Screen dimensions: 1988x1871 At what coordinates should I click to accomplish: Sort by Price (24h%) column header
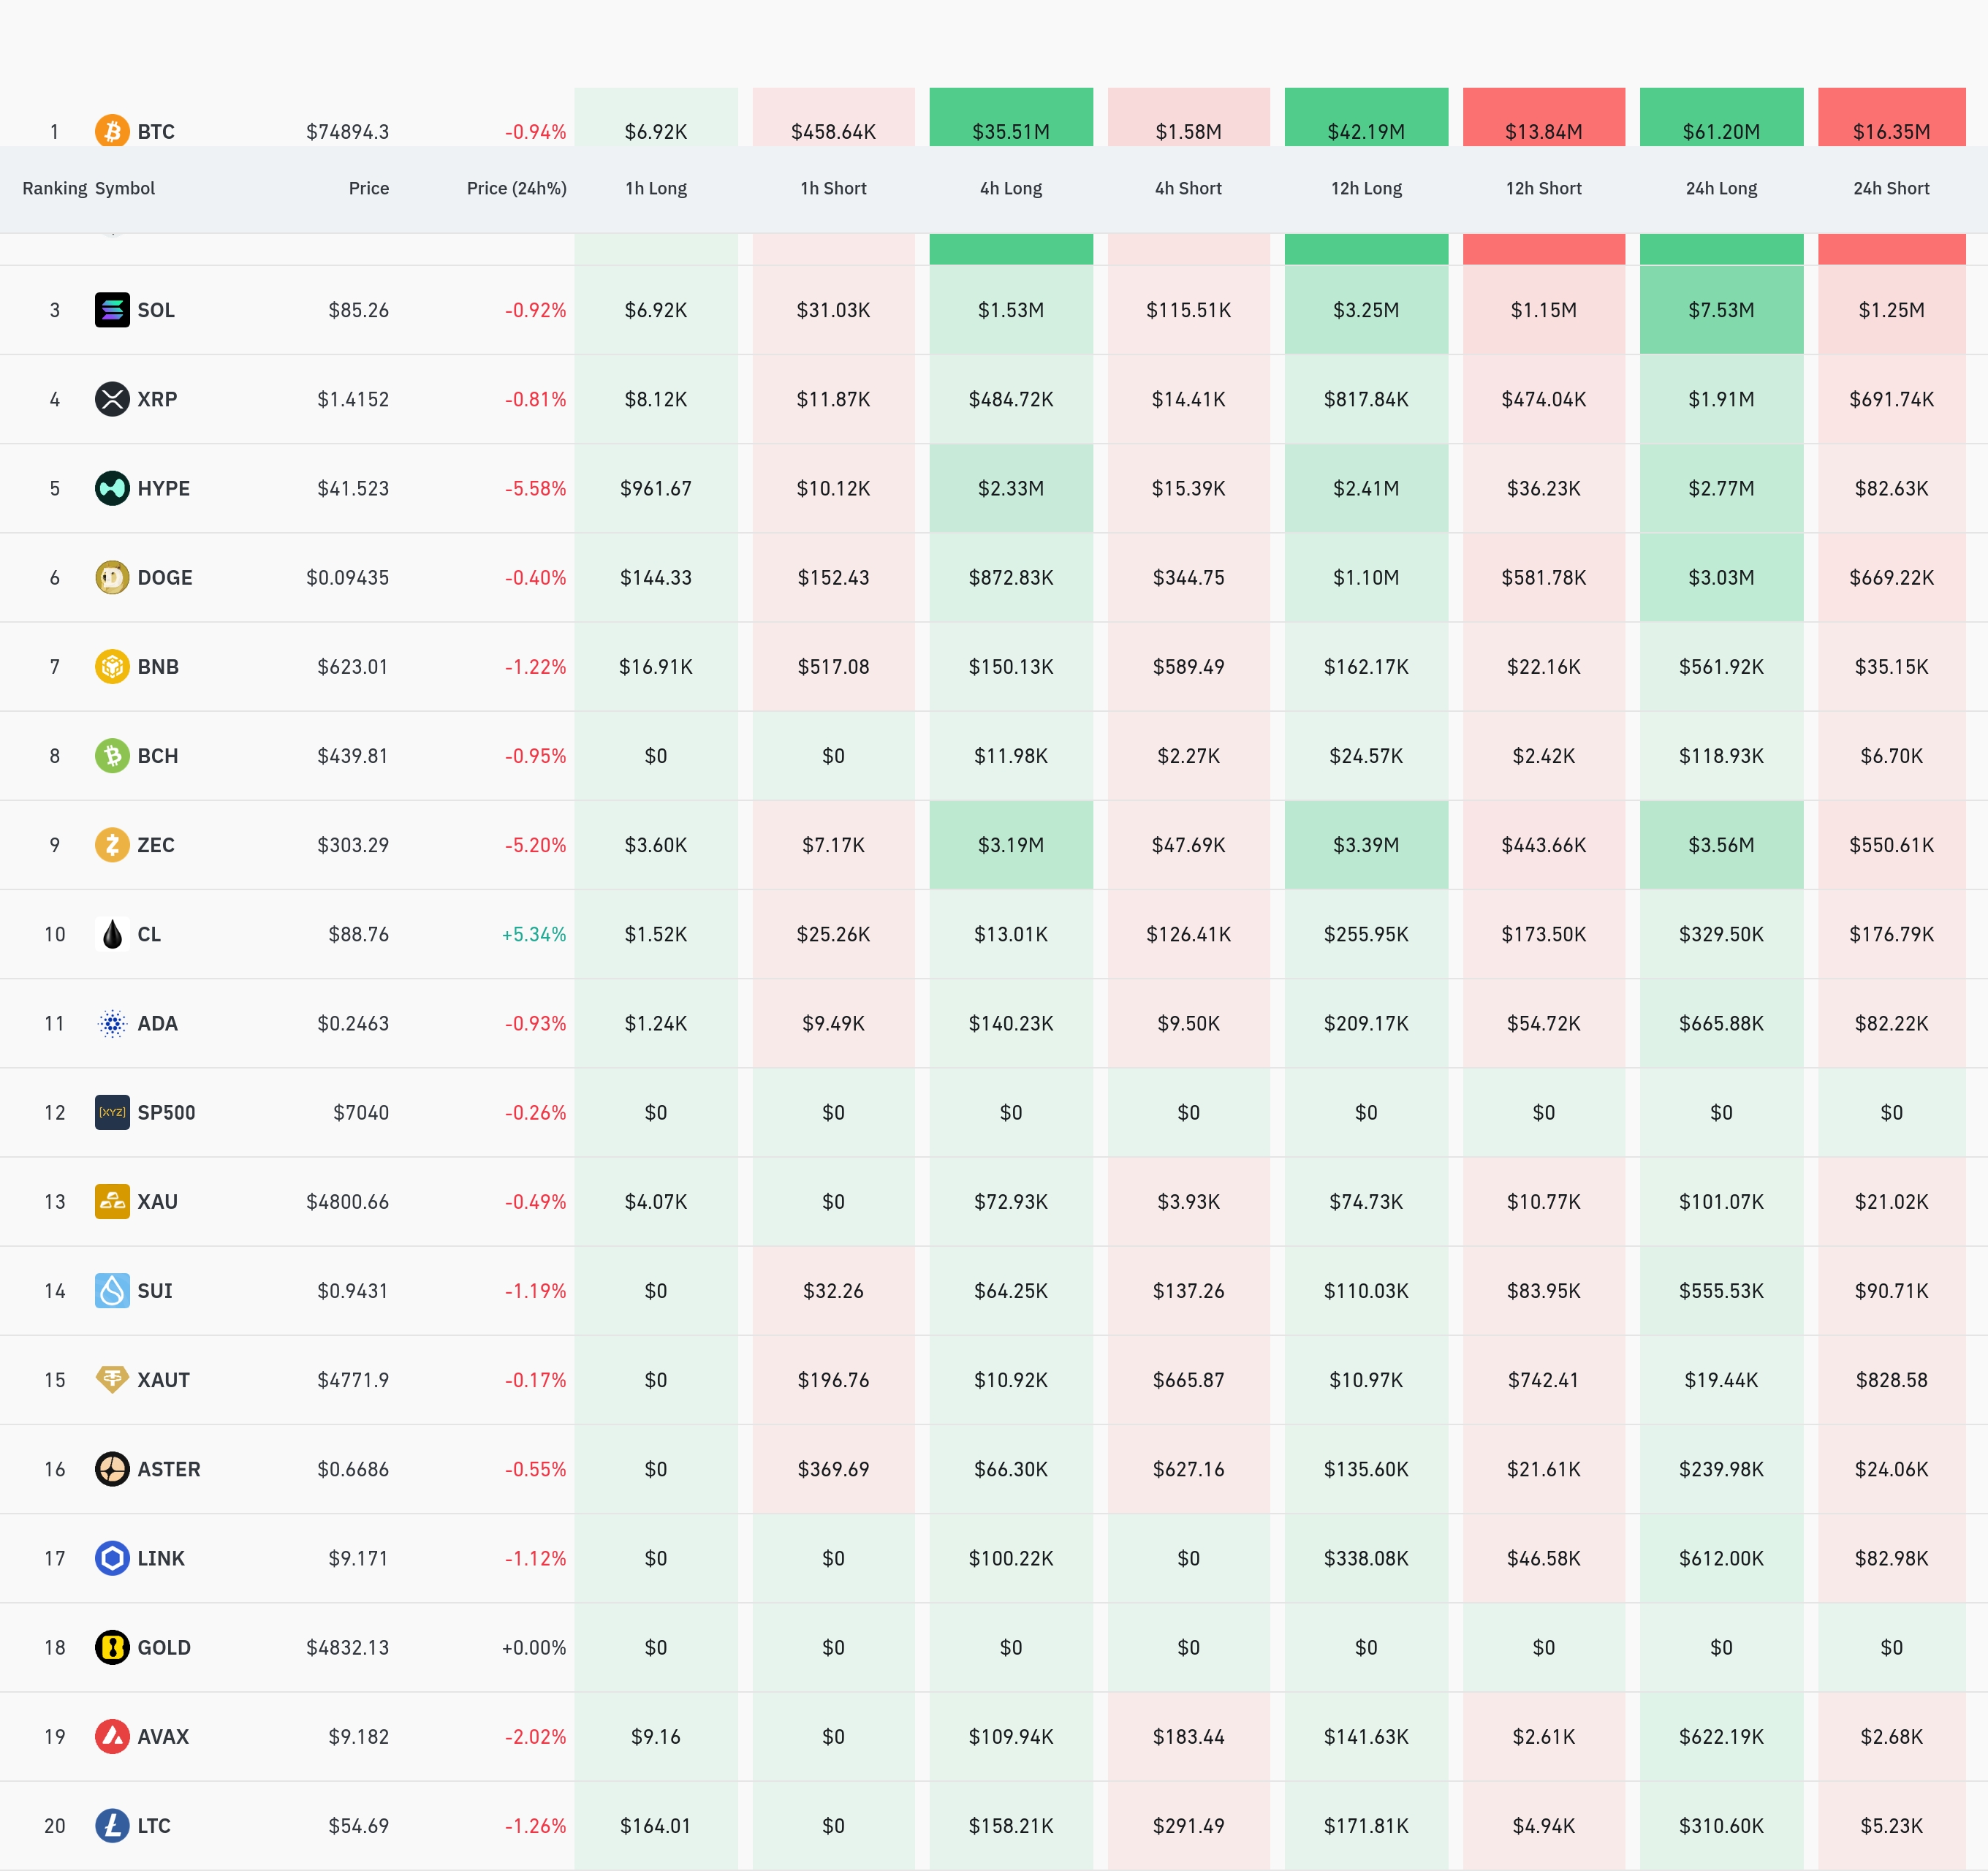tap(516, 188)
